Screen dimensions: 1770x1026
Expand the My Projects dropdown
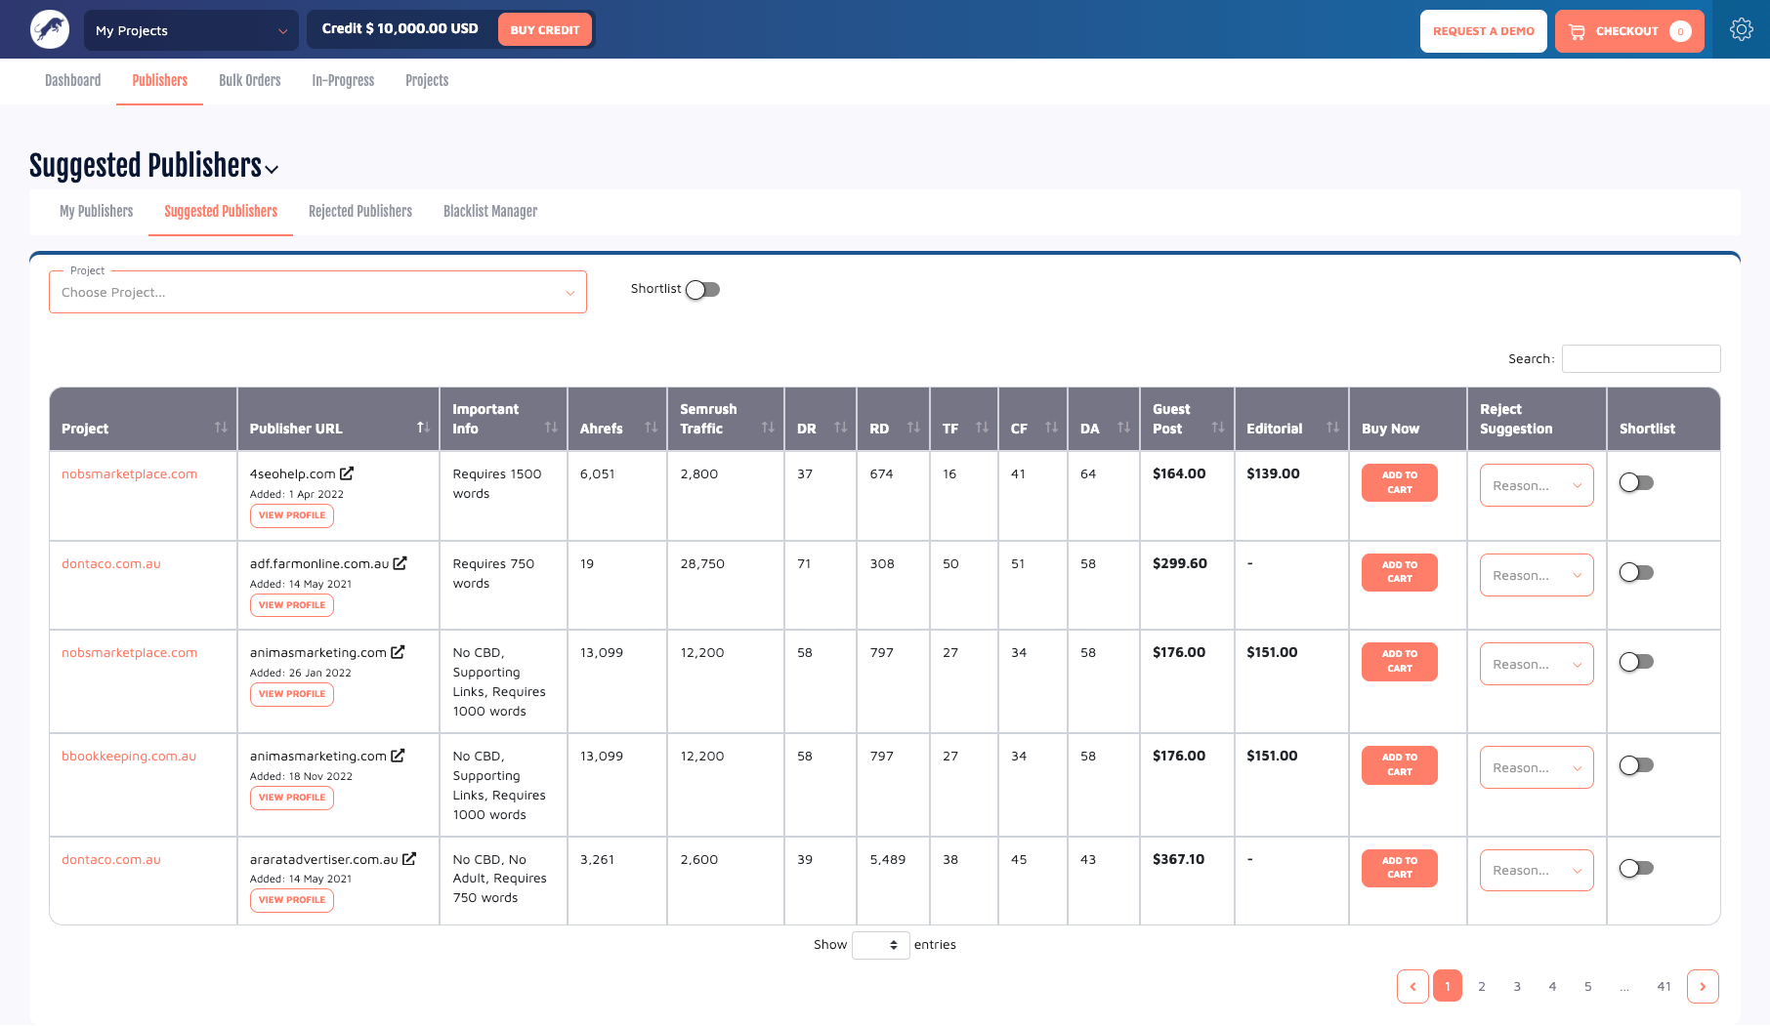tap(190, 30)
